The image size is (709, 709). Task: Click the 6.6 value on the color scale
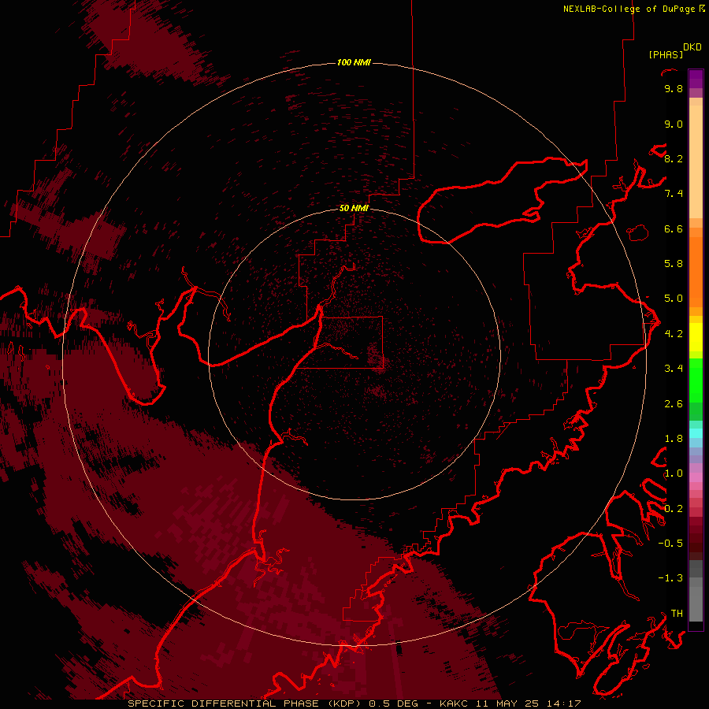click(x=674, y=228)
